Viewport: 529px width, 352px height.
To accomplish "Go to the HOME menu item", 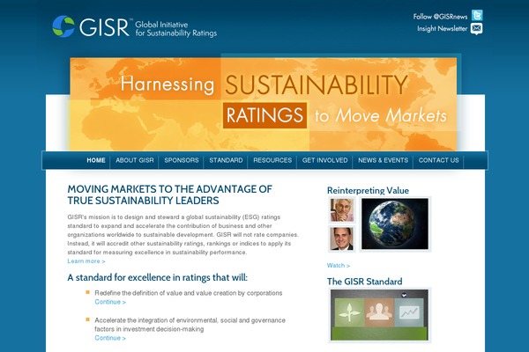I will [96, 160].
